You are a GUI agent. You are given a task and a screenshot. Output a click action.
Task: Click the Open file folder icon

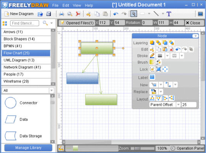40,14
